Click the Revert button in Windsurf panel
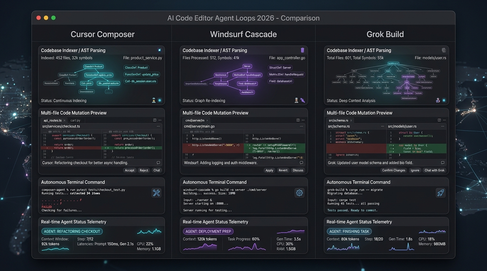Viewport: 487px width, 271px height. tap(283, 170)
